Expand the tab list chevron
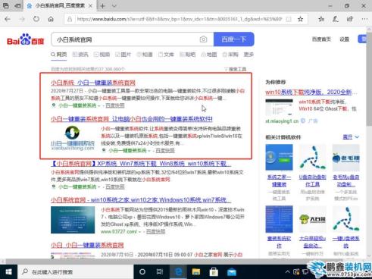 pos(114,6)
